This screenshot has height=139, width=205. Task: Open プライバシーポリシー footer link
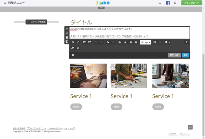click(37, 128)
